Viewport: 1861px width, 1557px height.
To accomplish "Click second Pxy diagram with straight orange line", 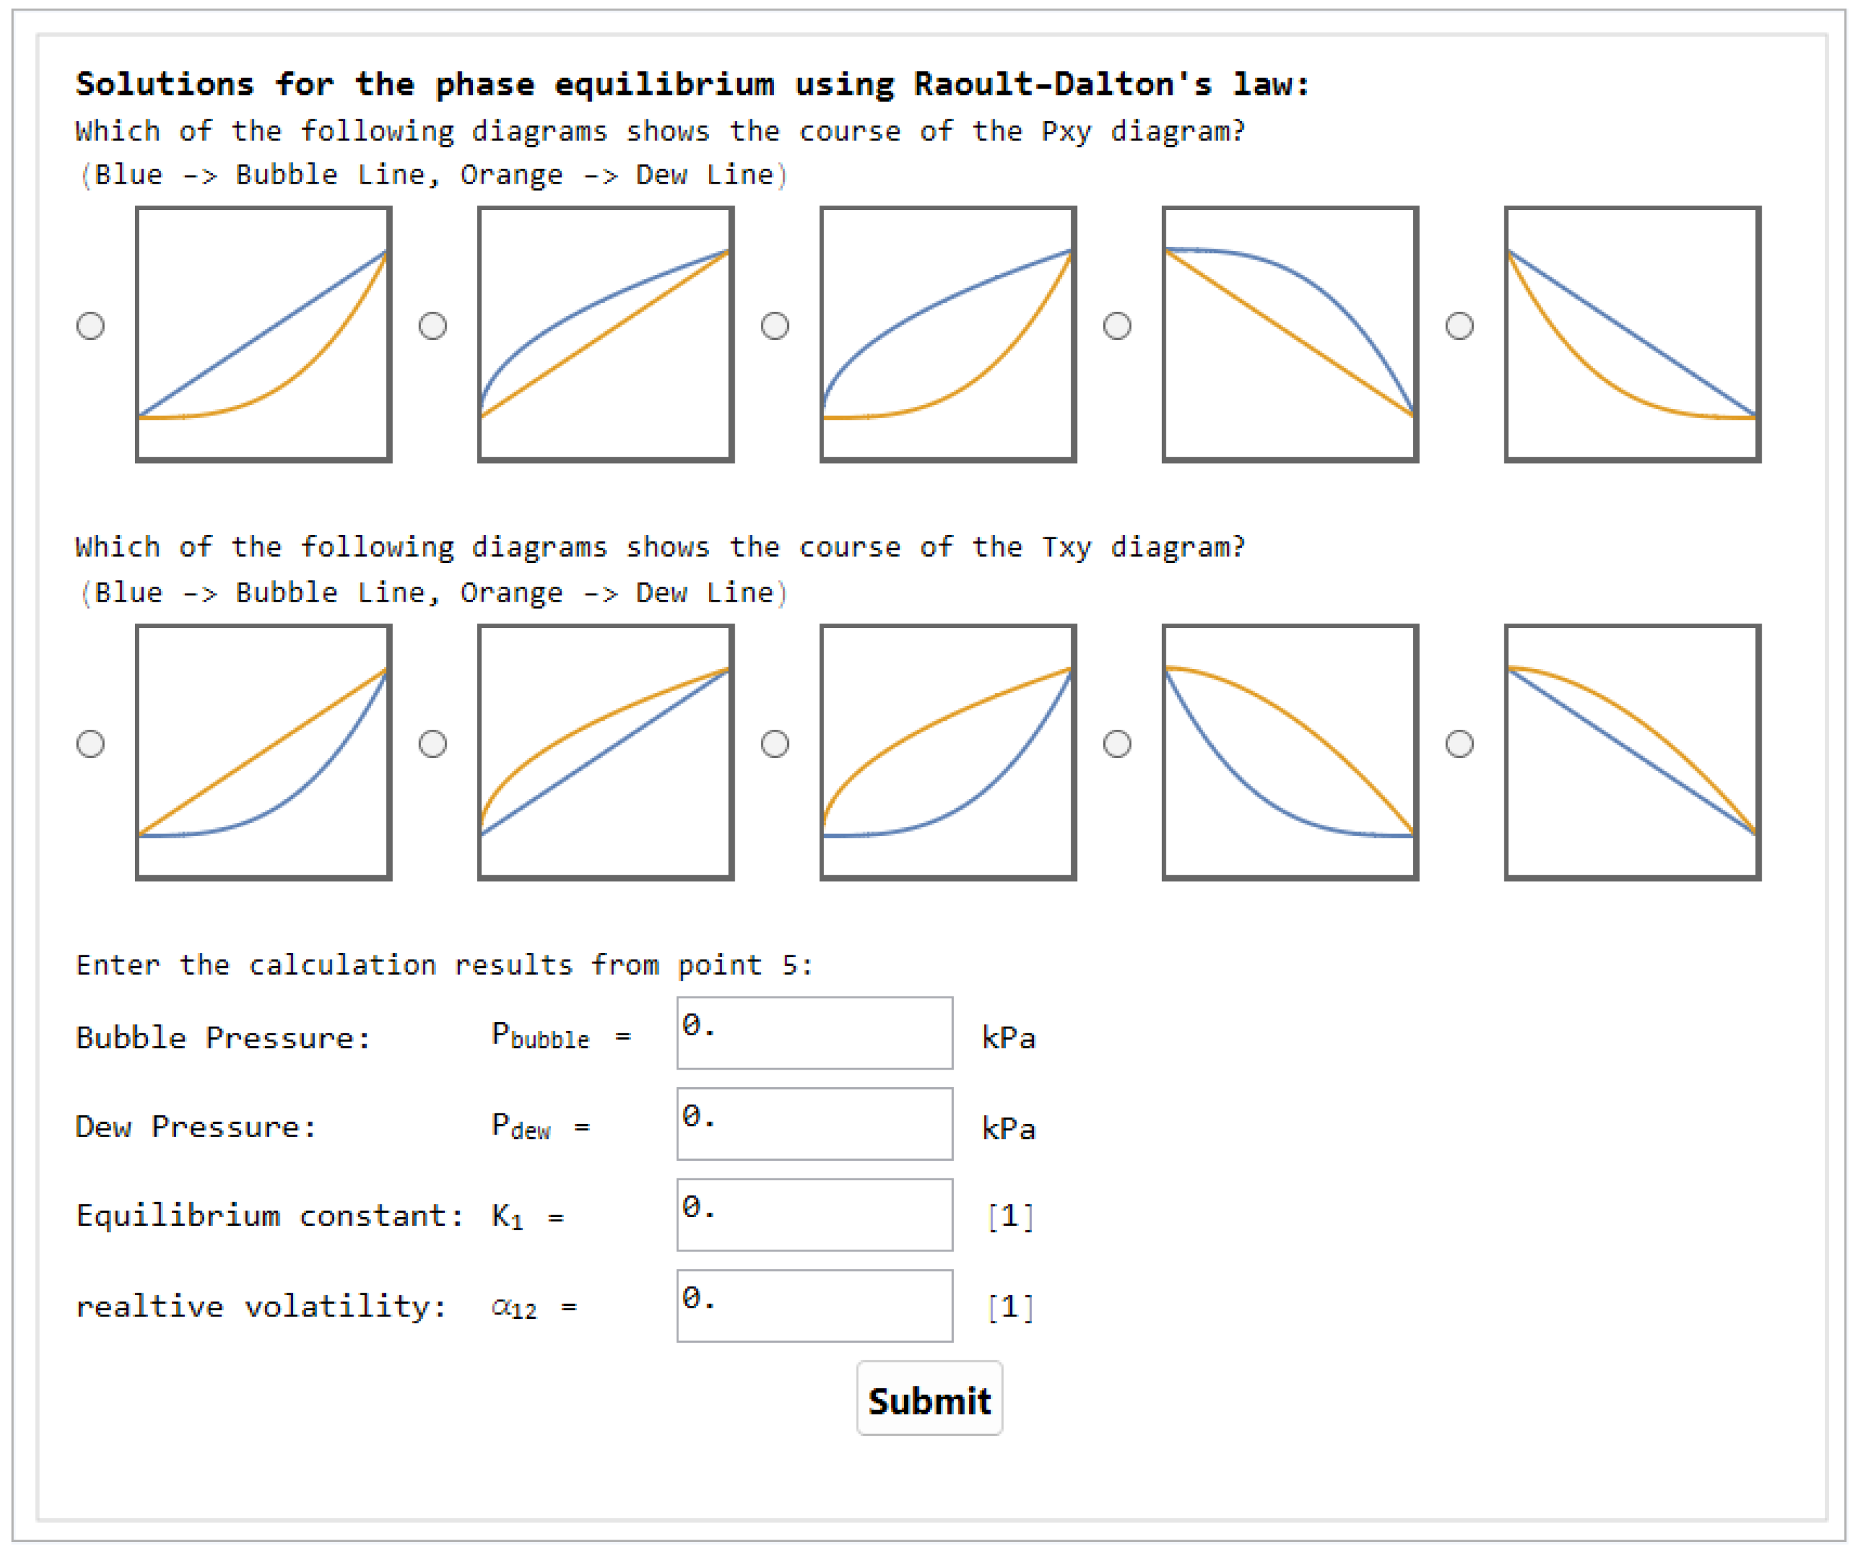I will point(605,335).
